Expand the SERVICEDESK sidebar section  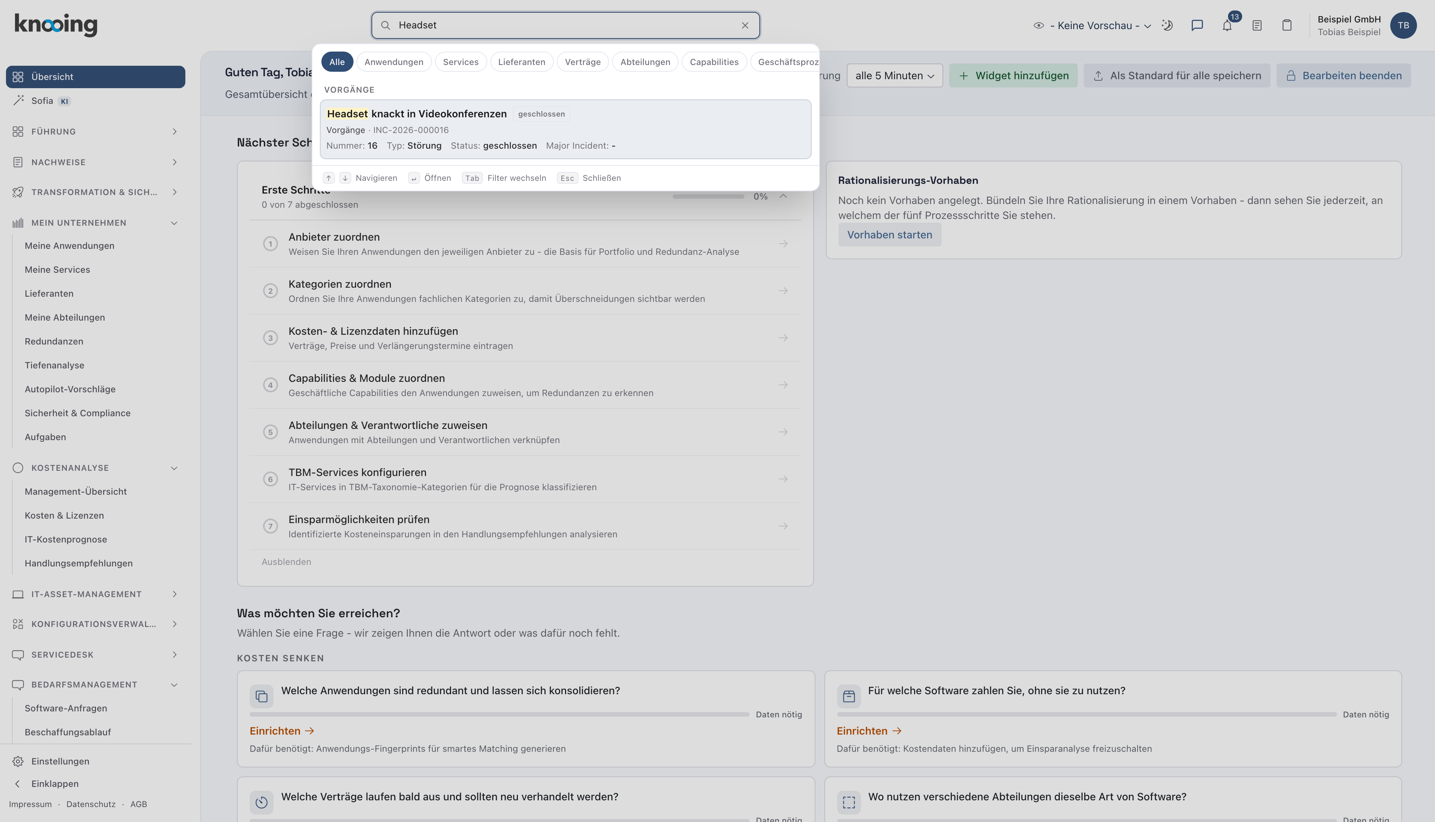click(x=95, y=655)
